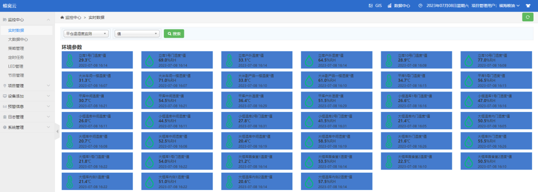
Task: Click the green refresh icon button
Action: tap(528, 17)
